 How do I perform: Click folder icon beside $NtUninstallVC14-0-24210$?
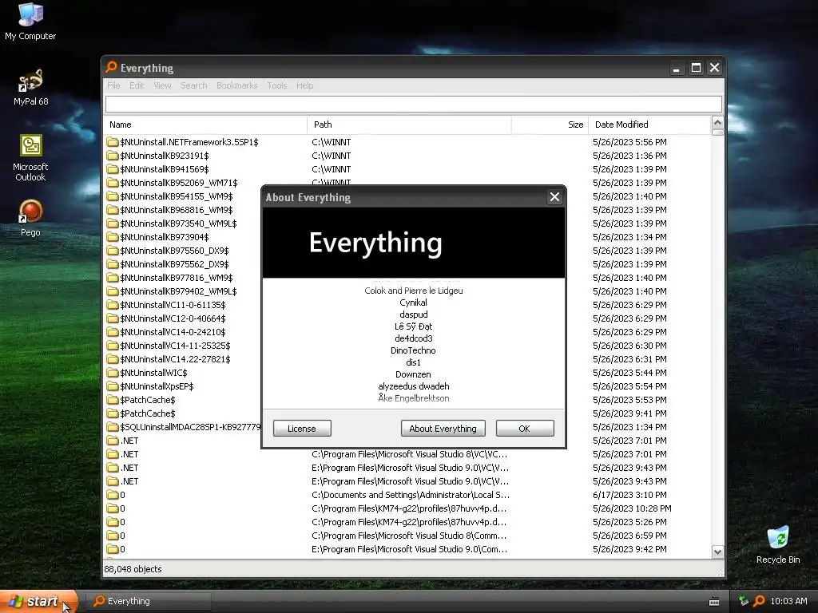click(112, 331)
